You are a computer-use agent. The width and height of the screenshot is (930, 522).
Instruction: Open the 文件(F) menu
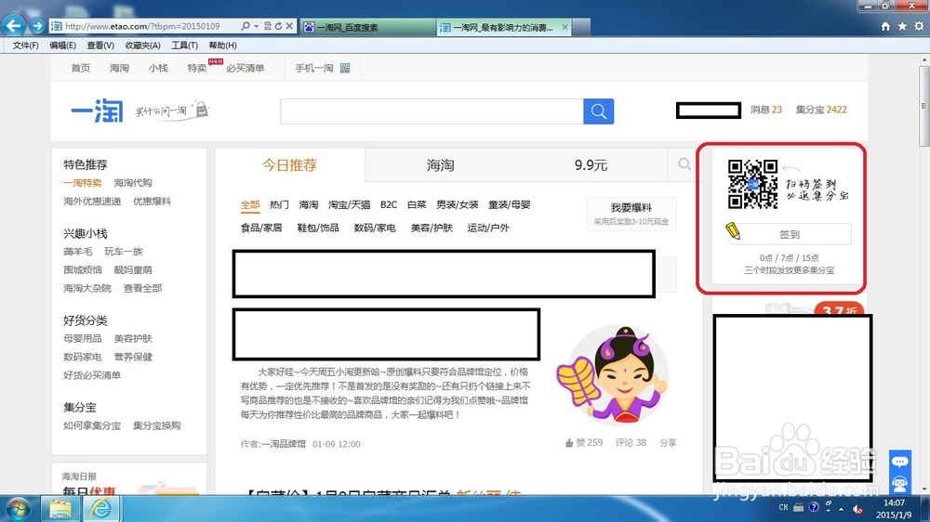[25, 45]
